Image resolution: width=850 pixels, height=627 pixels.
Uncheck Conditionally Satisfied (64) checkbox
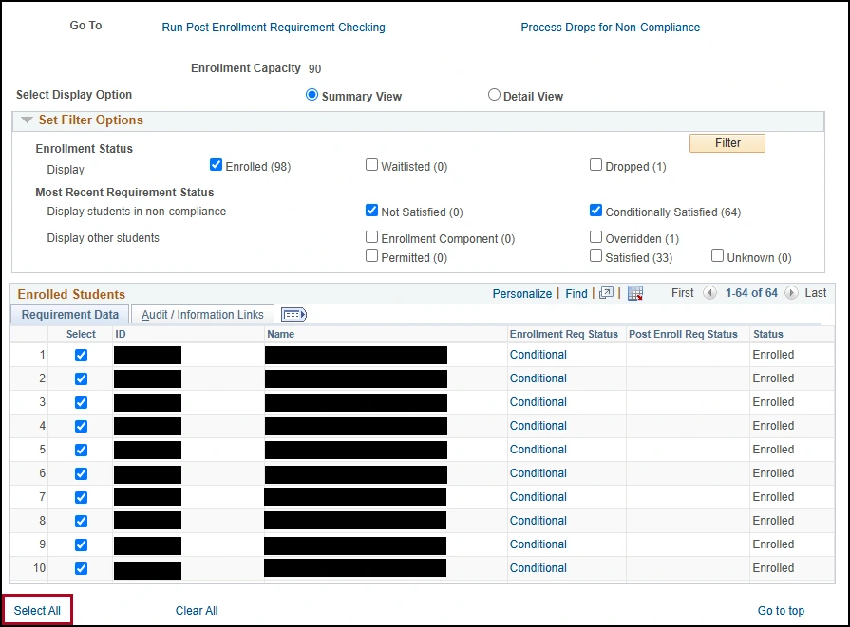tap(595, 210)
